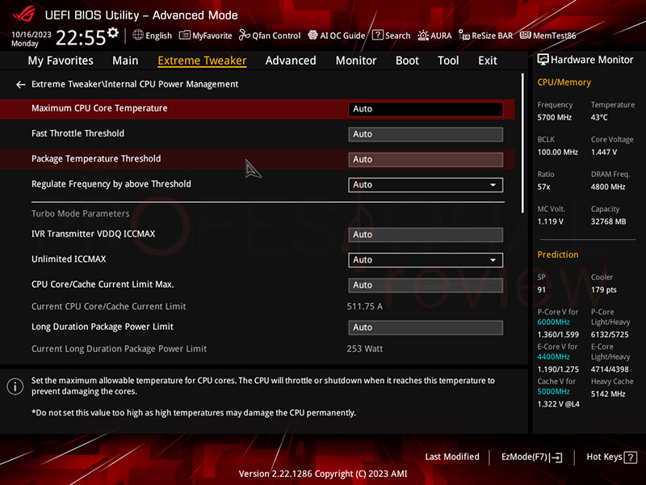Open the Main tab
Image resolution: width=646 pixels, height=485 pixels.
tap(125, 61)
